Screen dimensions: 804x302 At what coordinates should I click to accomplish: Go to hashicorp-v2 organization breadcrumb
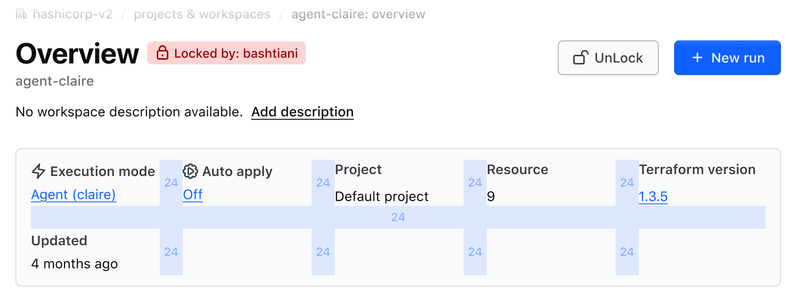(x=73, y=14)
